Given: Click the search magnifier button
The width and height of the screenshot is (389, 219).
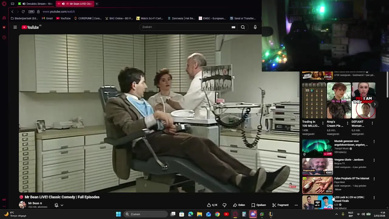Looking at the screenshot, I should pyautogui.click(x=243, y=27).
